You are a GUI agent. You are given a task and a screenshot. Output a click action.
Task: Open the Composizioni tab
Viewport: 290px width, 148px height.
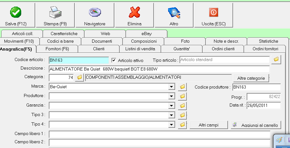click(144, 41)
